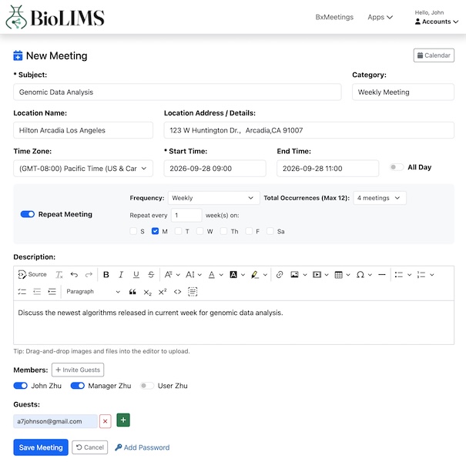Toggle the All Day switch
The image size is (466, 462).
coord(397,167)
